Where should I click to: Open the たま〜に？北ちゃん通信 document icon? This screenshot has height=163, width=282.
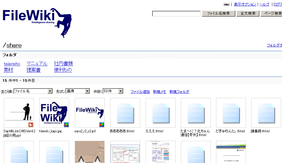point(196,113)
